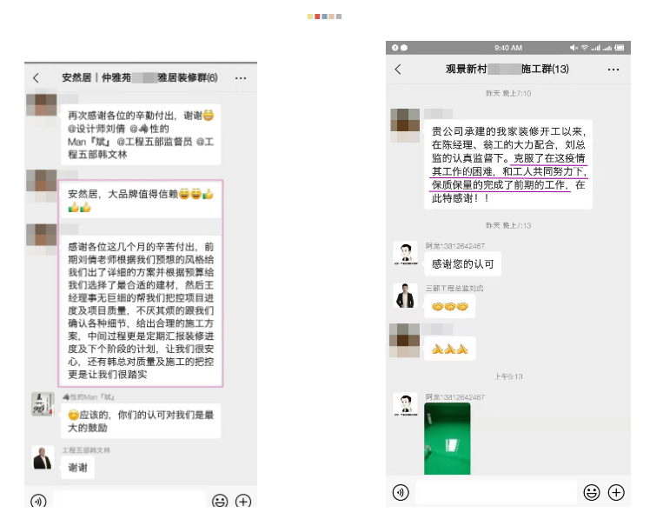
Task: Select the 谢谢 message from 韩文林
Action: click(77, 468)
